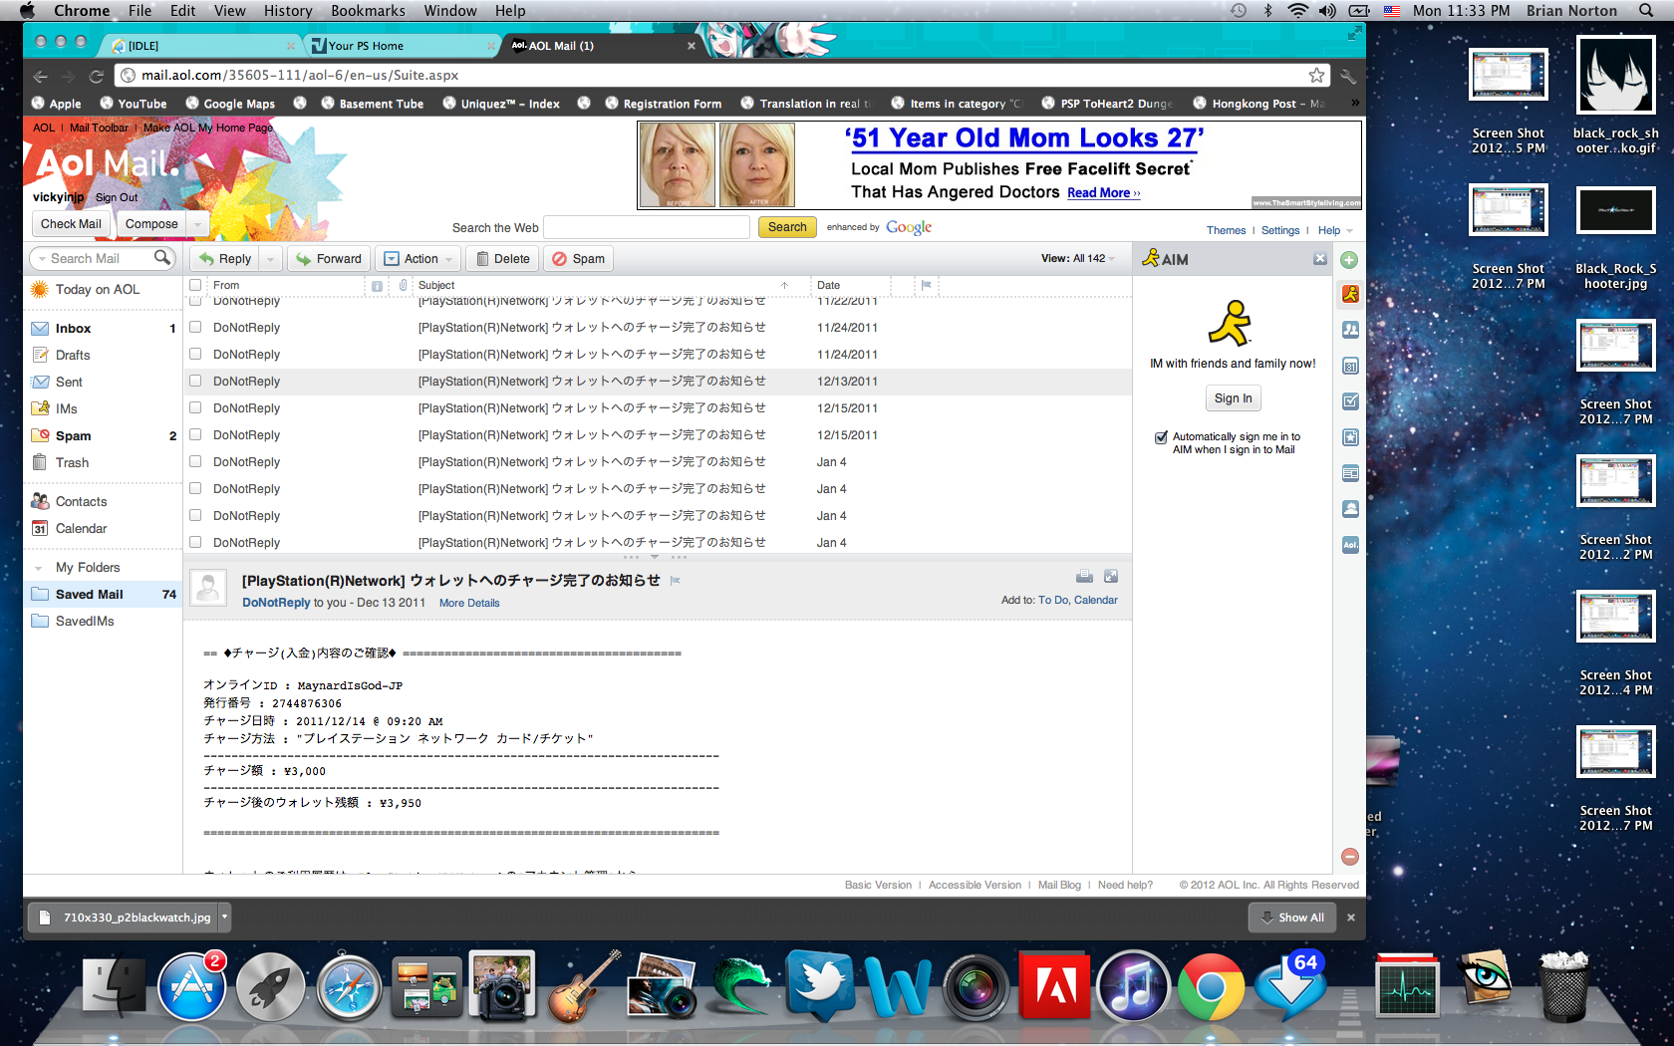
Task: Open Spotlight search in menu bar
Action: pyautogui.click(x=1646, y=11)
